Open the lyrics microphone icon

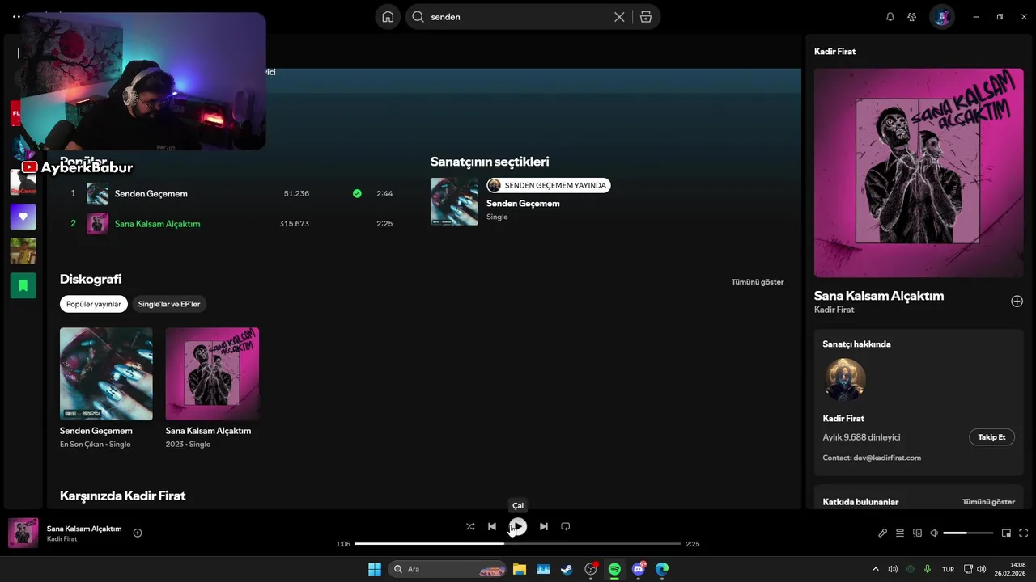click(883, 533)
